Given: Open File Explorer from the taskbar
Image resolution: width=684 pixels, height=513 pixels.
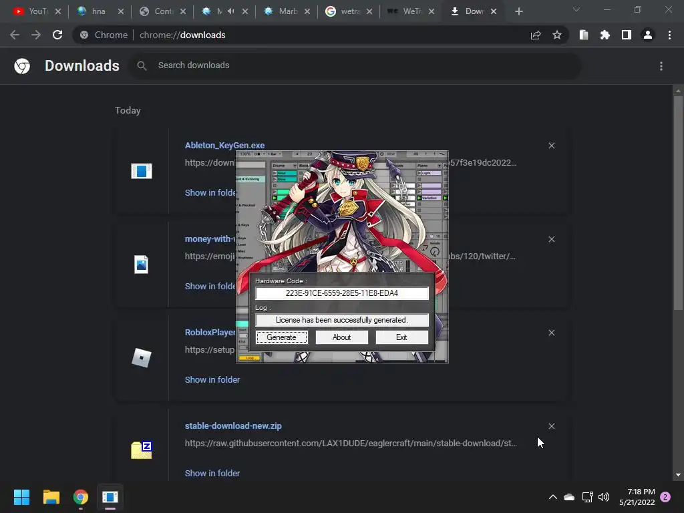Looking at the screenshot, I should coord(51,497).
